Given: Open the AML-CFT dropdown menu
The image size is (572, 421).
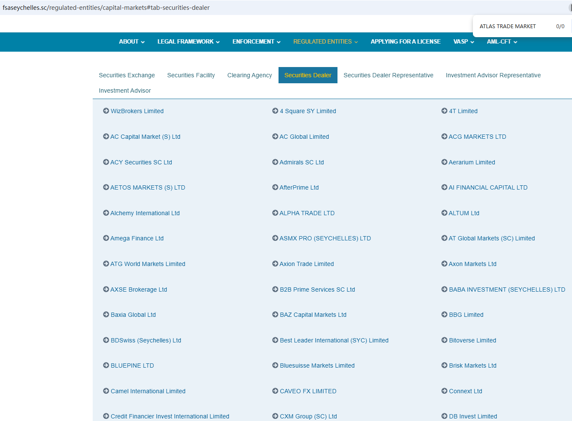Looking at the screenshot, I should (502, 42).
